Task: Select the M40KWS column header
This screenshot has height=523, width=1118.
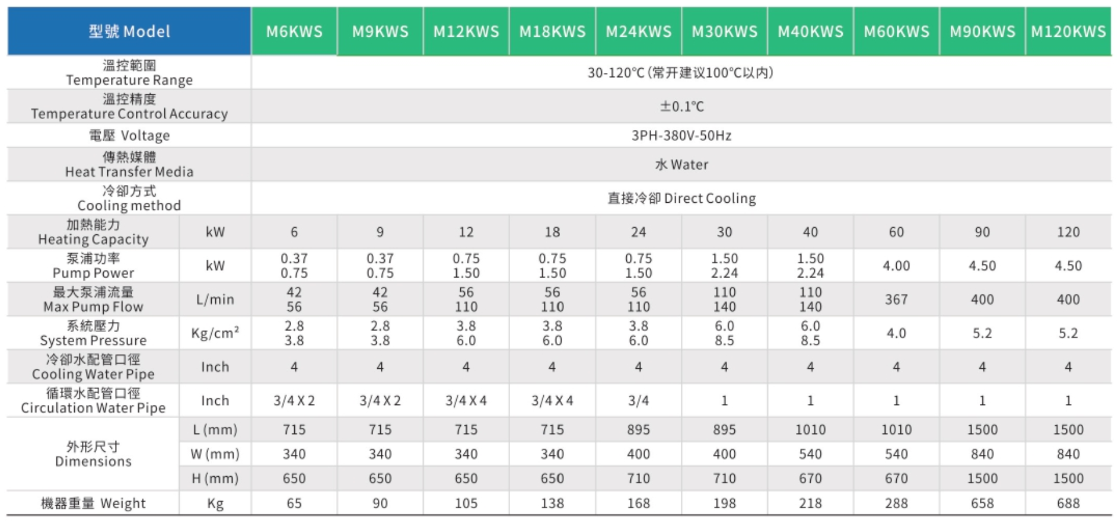Action: click(x=810, y=31)
